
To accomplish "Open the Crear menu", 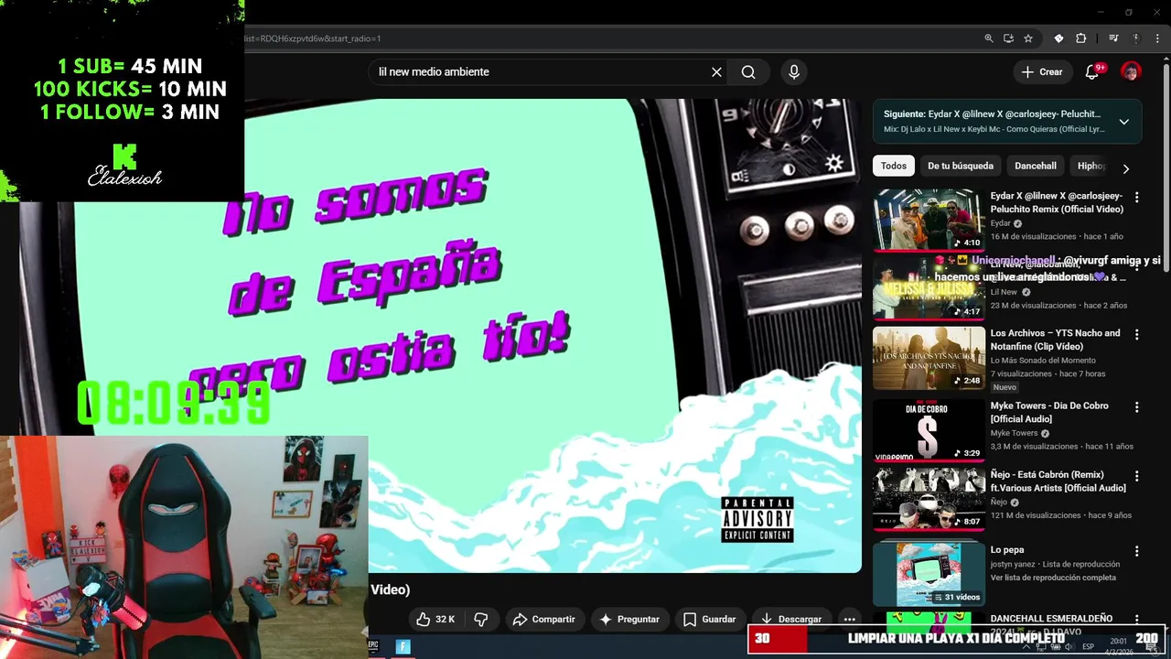I will [x=1042, y=72].
